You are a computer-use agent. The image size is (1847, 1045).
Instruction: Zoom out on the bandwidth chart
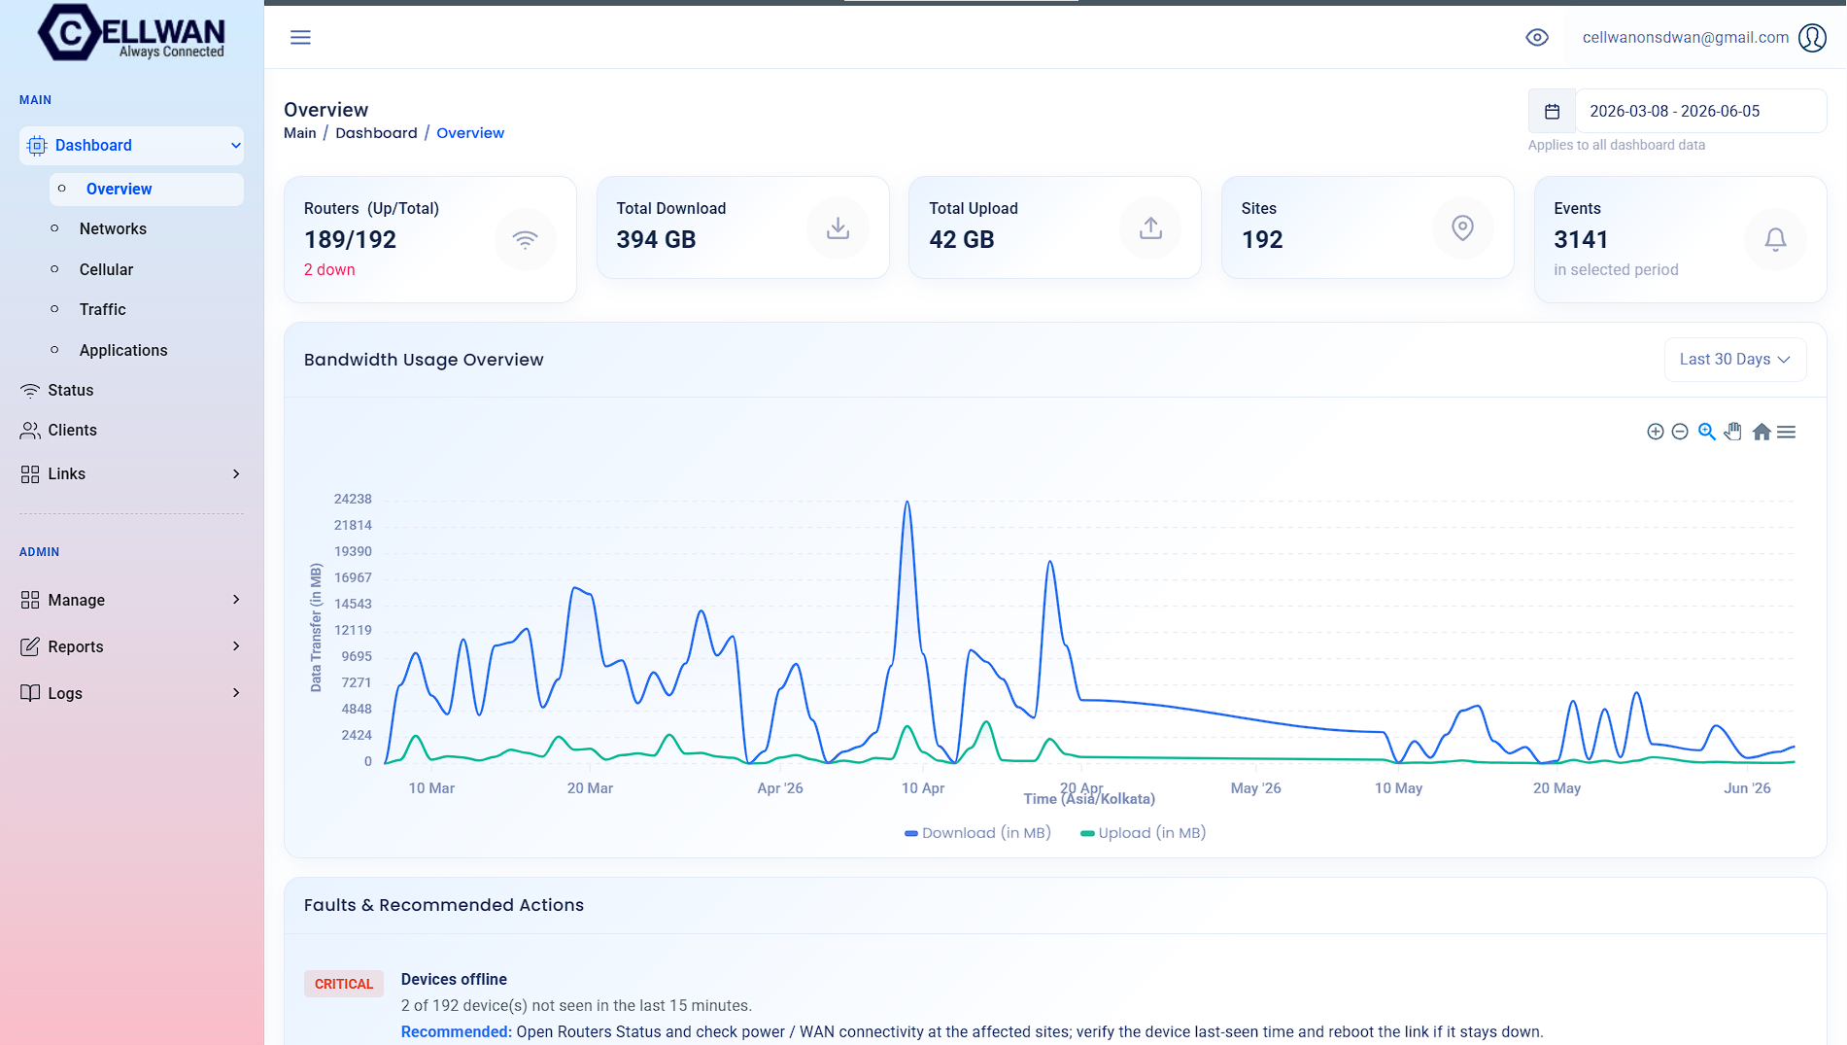1680,432
